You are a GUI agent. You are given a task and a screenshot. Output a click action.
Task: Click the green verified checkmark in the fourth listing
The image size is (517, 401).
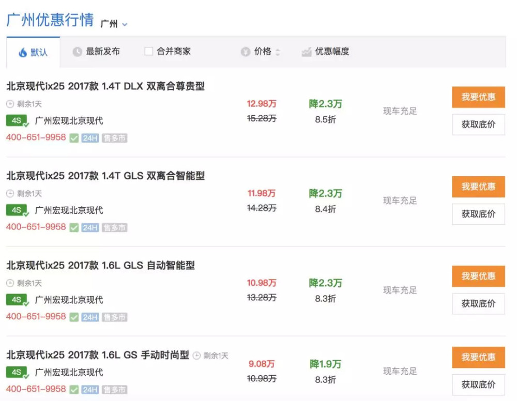click(74, 389)
